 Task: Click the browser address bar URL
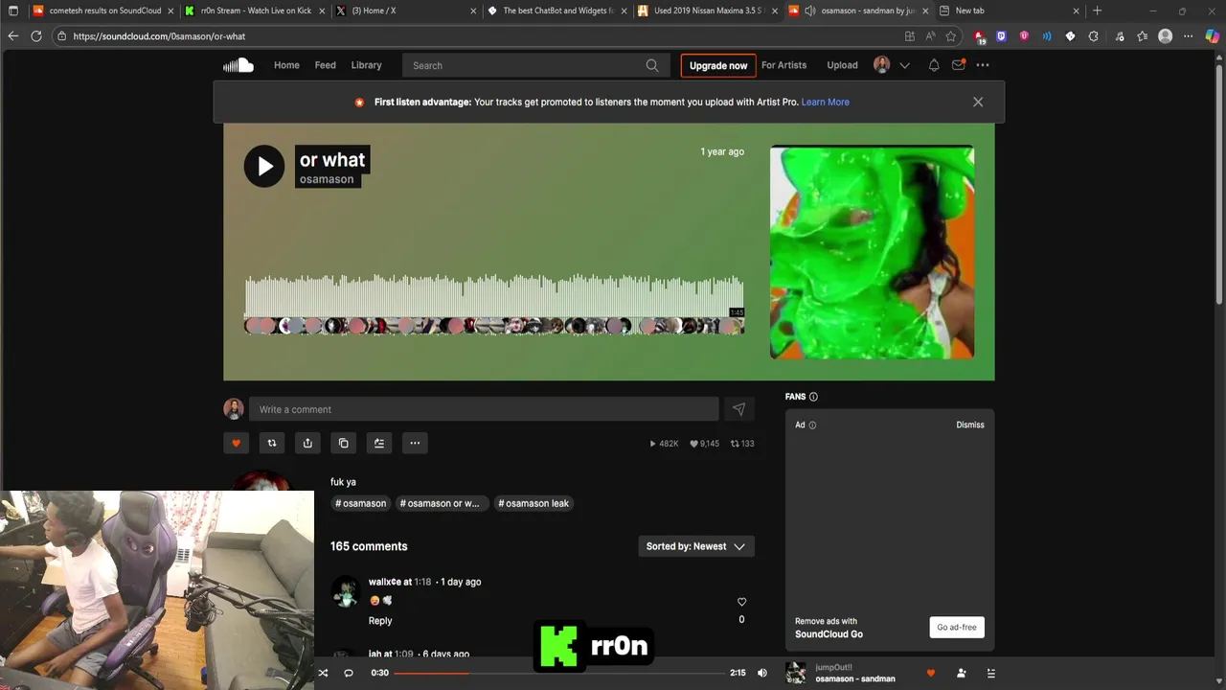tap(159, 36)
